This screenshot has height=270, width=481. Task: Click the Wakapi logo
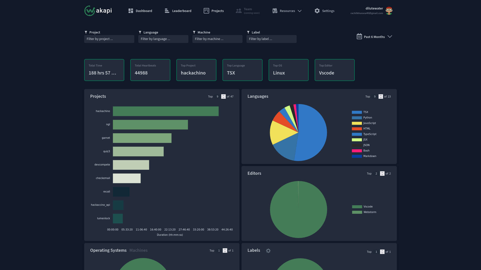pos(98,11)
